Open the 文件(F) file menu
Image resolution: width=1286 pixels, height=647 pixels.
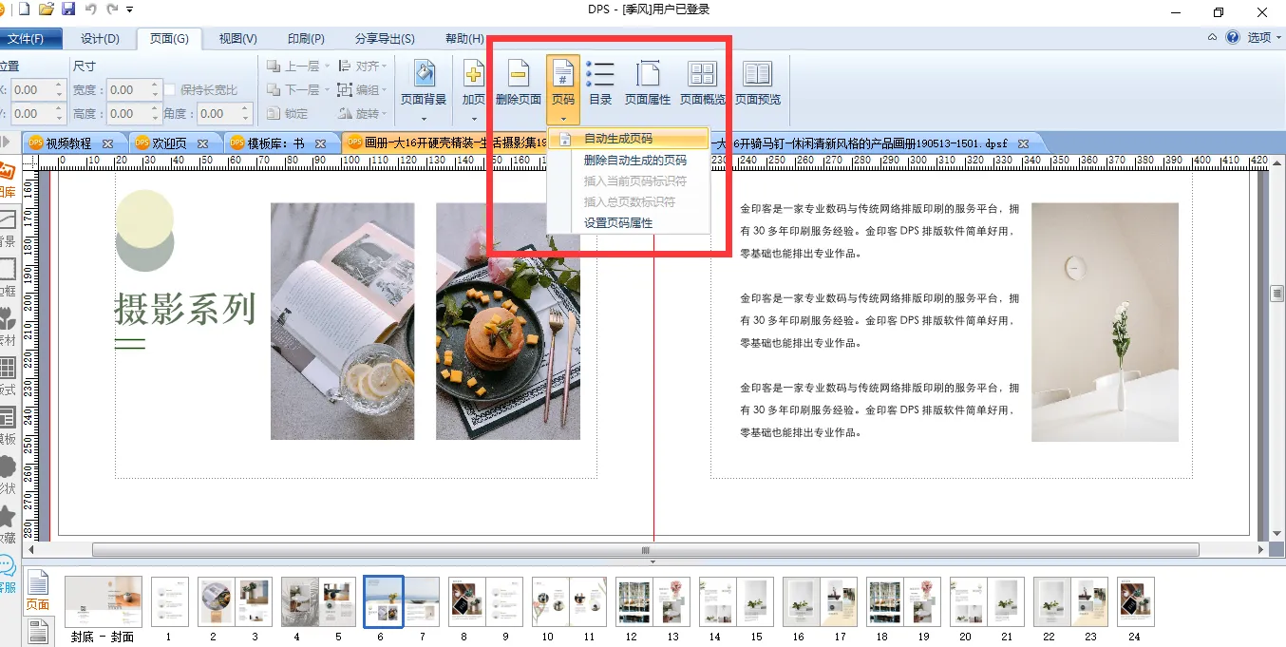pos(28,39)
